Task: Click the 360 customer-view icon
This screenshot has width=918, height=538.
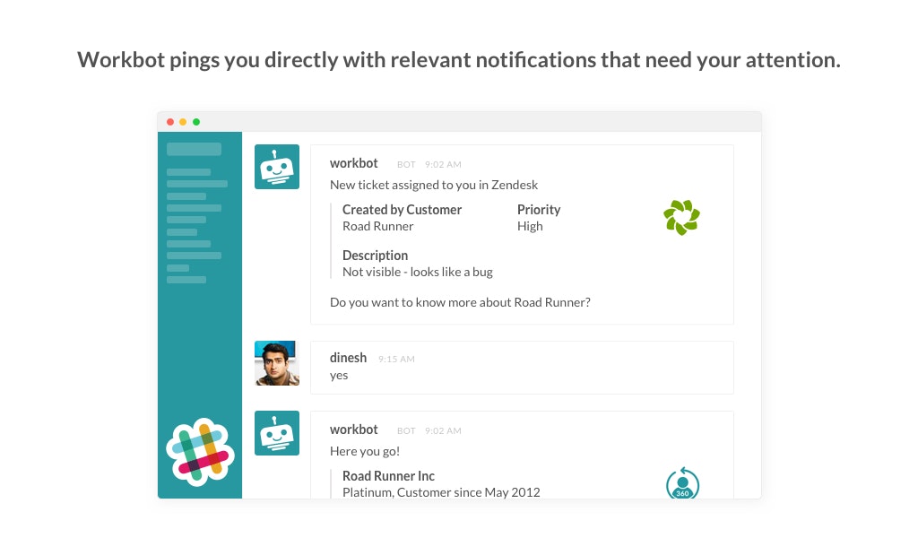Action: coord(682,485)
